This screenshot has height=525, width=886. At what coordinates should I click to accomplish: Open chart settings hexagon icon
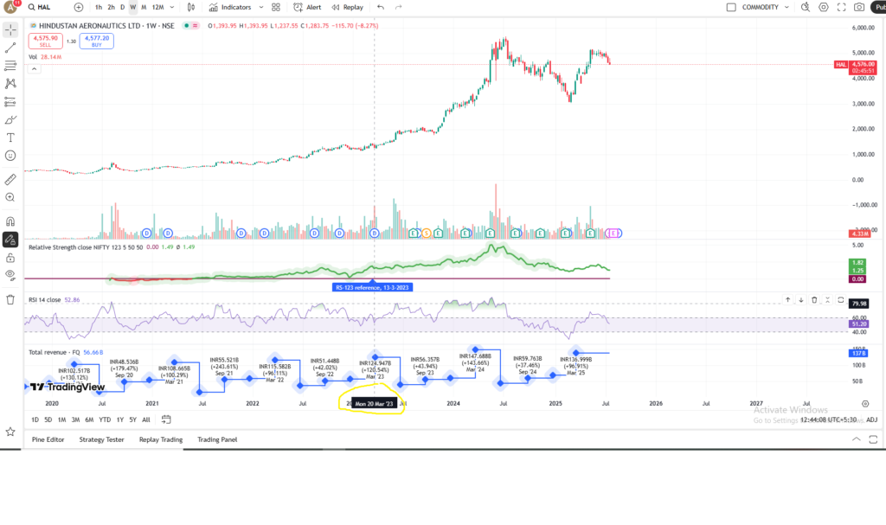824,7
